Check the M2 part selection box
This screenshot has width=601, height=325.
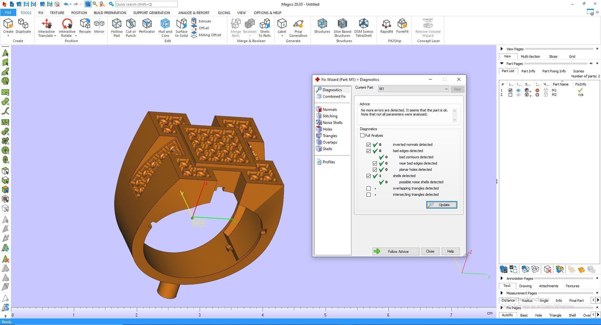pyautogui.click(x=510, y=95)
